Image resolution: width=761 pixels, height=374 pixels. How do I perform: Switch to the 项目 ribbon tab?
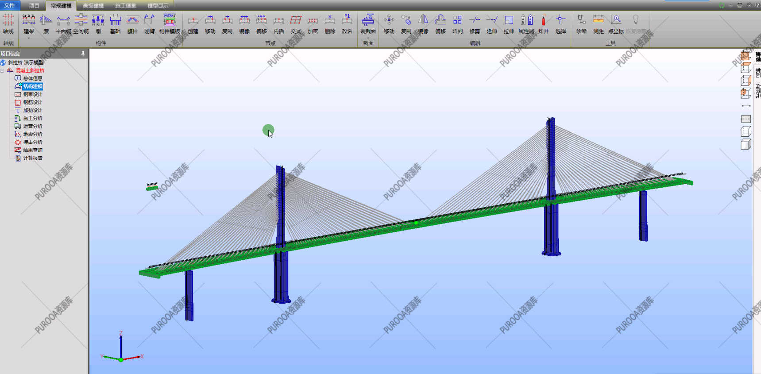tap(34, 6)
